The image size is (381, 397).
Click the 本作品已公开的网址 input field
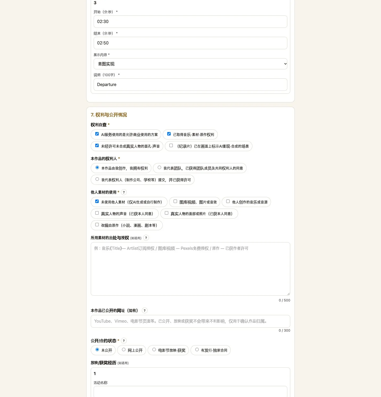click(x=190, y=321)
